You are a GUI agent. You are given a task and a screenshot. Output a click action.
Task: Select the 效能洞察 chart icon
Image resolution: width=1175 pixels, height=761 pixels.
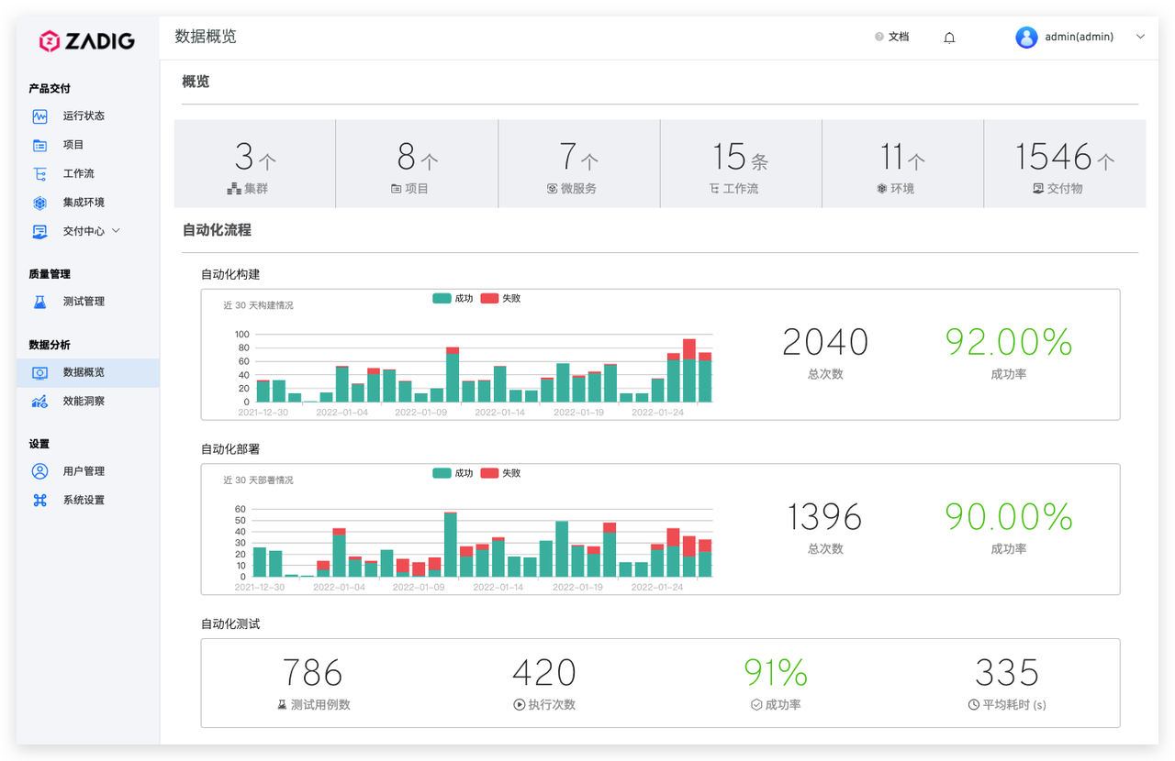[x=39, y=401]
